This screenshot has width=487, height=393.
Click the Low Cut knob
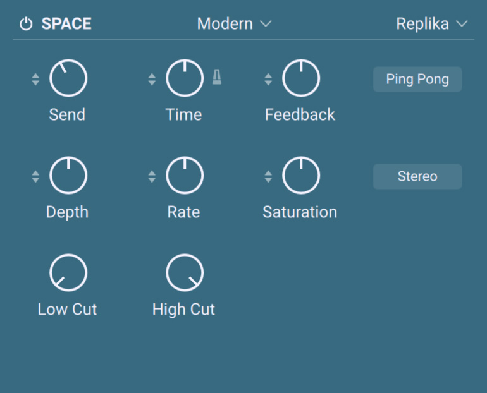[68, 273]
